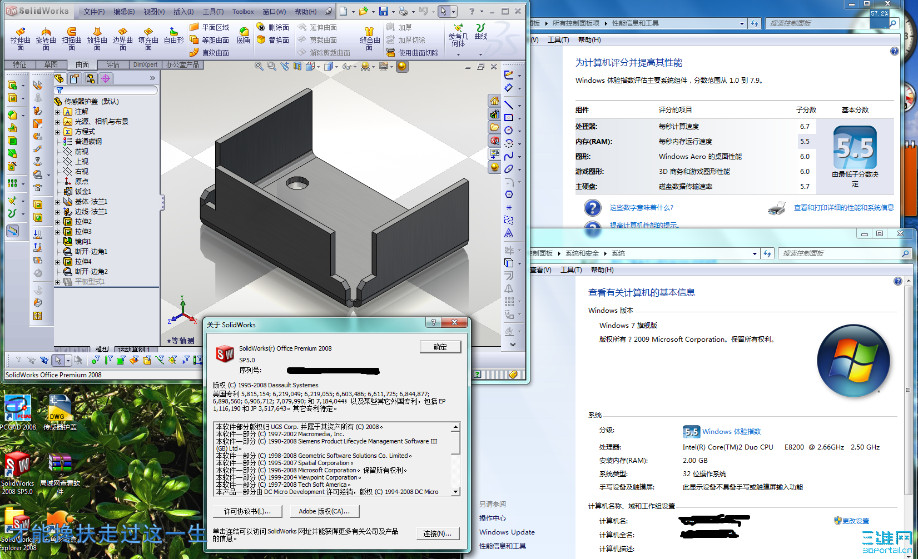Open the 插入(I) menu

coord(183,11)
